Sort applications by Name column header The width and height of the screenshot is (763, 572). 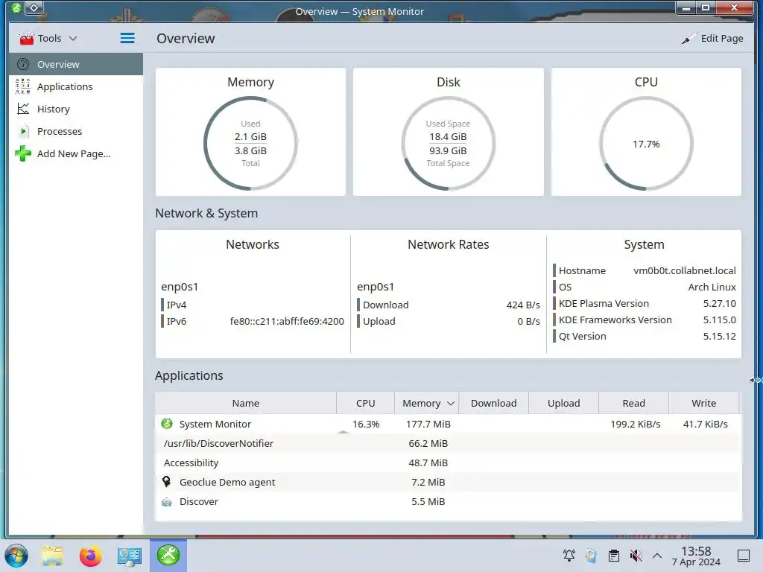point(246,403)
